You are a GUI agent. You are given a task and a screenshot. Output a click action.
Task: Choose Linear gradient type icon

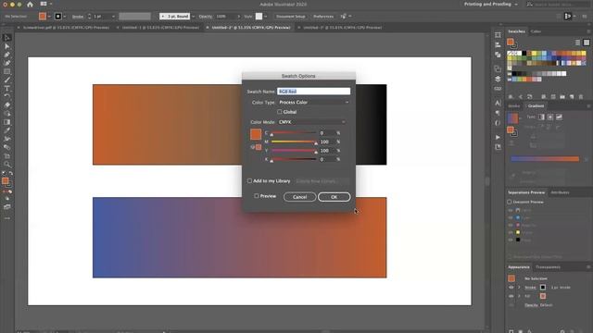click(x=541, y=117)
